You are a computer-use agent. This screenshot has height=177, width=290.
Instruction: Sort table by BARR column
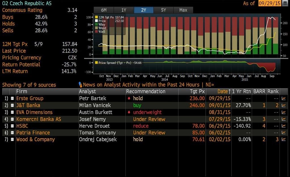(259, 91)
